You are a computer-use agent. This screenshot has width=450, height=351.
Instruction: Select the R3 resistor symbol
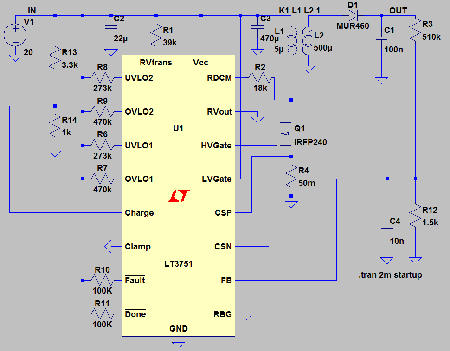[x=415, y=30]
